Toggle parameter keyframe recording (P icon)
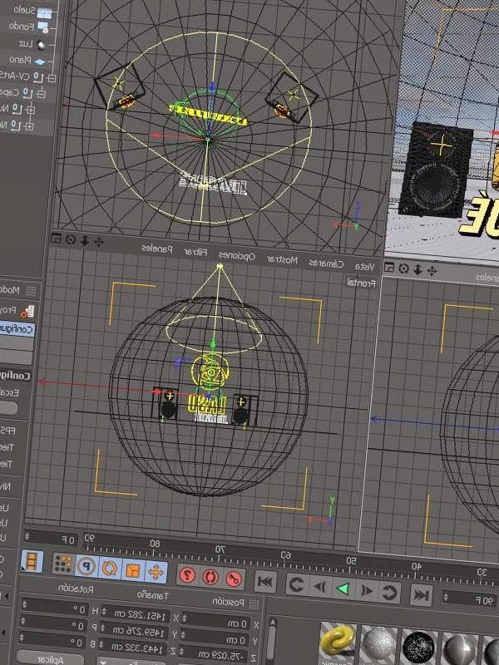The image size is (499, 665). [x=86, y=567]
